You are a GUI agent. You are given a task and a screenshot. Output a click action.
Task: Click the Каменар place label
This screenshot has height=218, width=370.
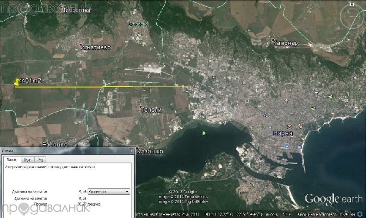(x=285, y=43)
